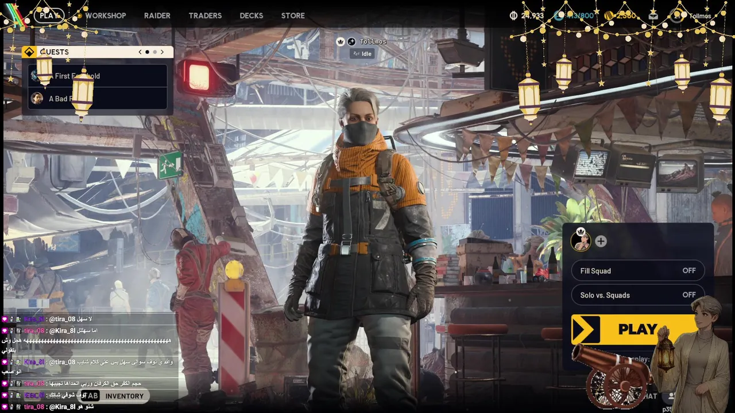The height and width of the screenshot is (413, 735).
Task: Click the squad leader avatar portrait
Action: [x=581, y=240]
